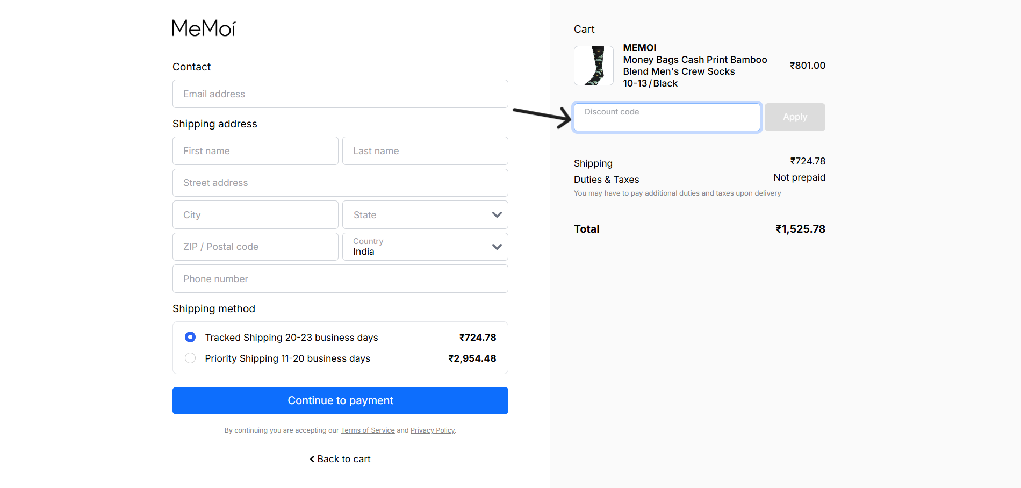Select the Street address input
The height and width of the screenshot is (488, 1021).
340,183
